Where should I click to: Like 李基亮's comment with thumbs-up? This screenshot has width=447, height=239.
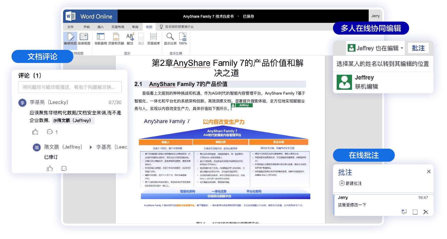[35, 132]
